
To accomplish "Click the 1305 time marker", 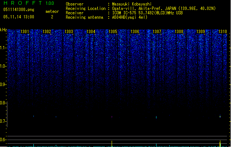I will click(x=113, y=31).
